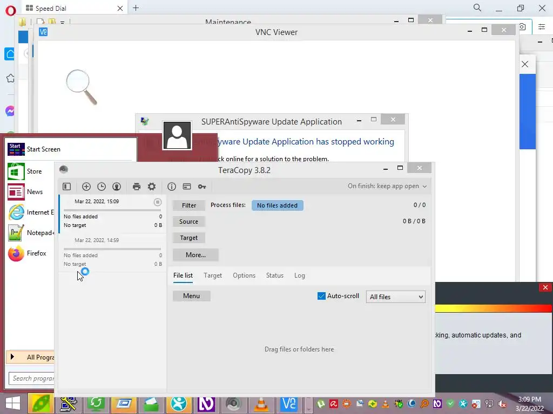Click the card icon in TeraCopy toolbar
Viewport: 553px width, 414px height.
tap(187, 187)
